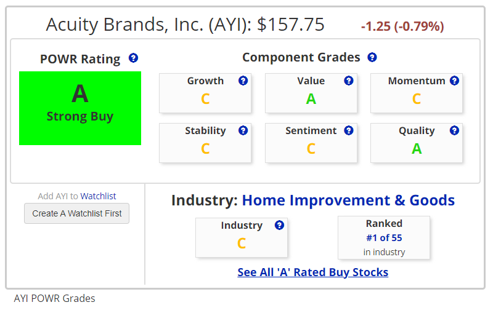This screenshot has width=493, height=313.
Task: Open the Watchlist link
Action: point(98,196)
